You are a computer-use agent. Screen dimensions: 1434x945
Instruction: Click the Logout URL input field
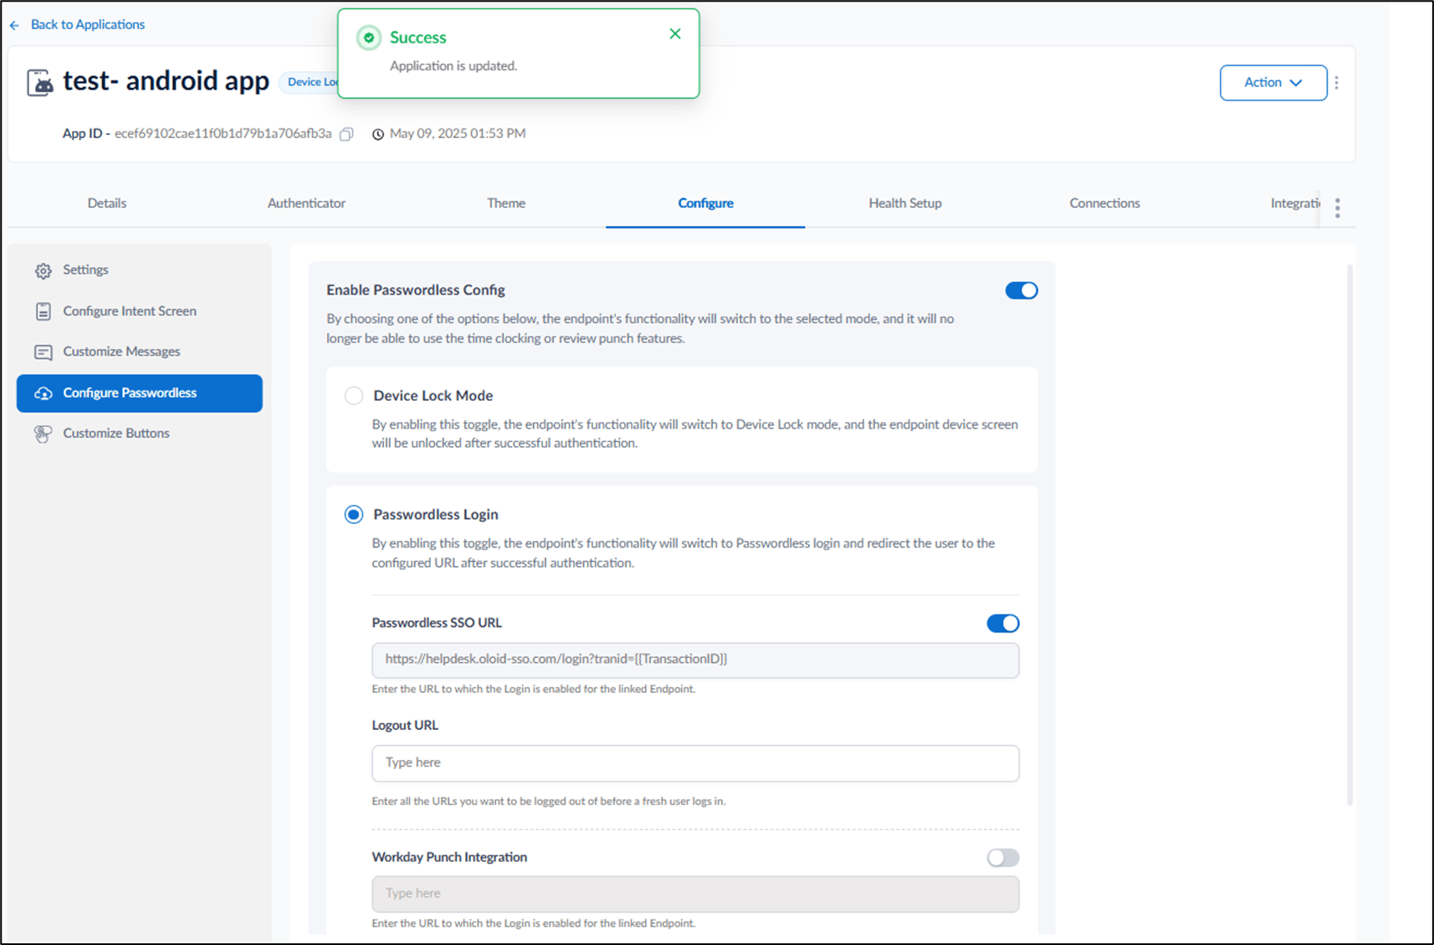click(695, 763)
